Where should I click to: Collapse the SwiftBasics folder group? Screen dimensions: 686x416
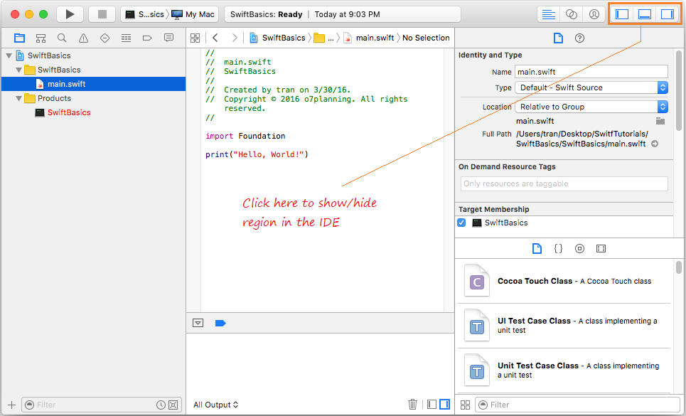tap(18, 70)
